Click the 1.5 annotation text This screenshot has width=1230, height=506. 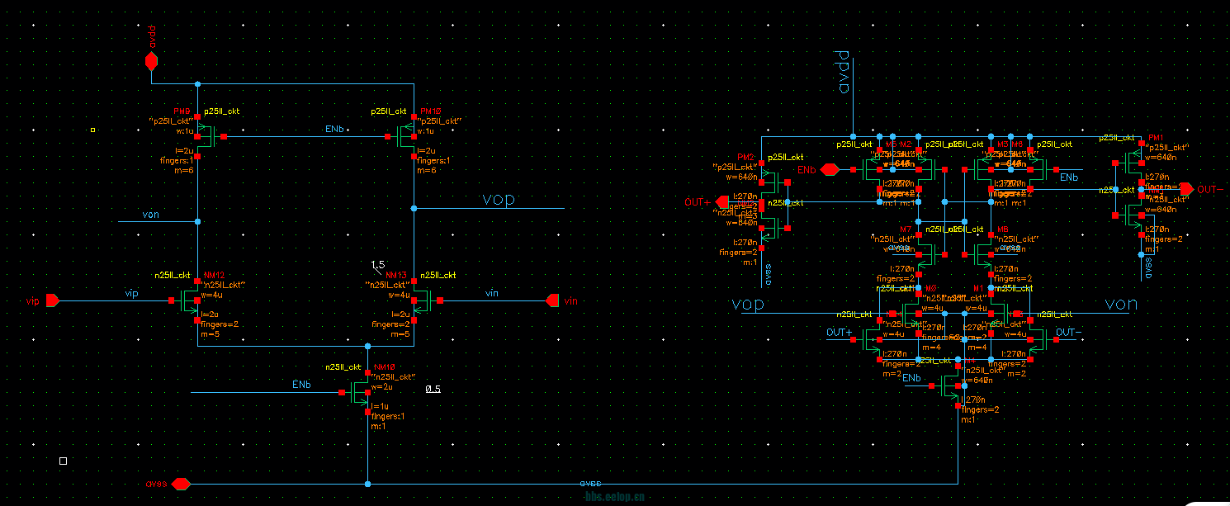(378, 265)
